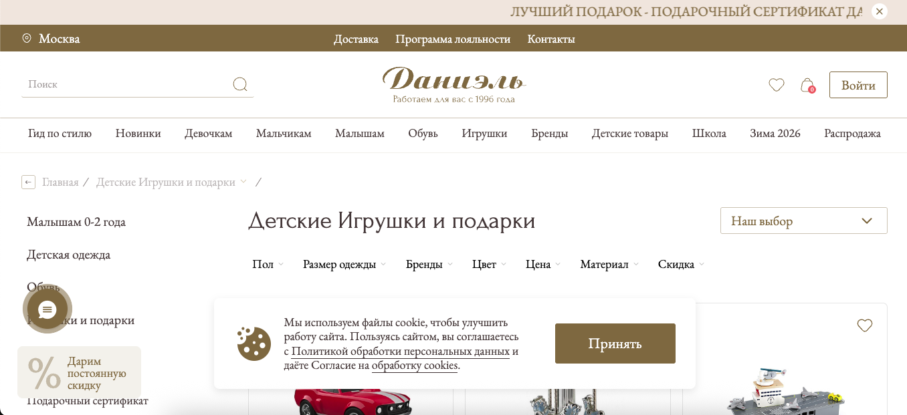
Task: Open the Игрушки navigation menu item
Action: tap(484, 134)
